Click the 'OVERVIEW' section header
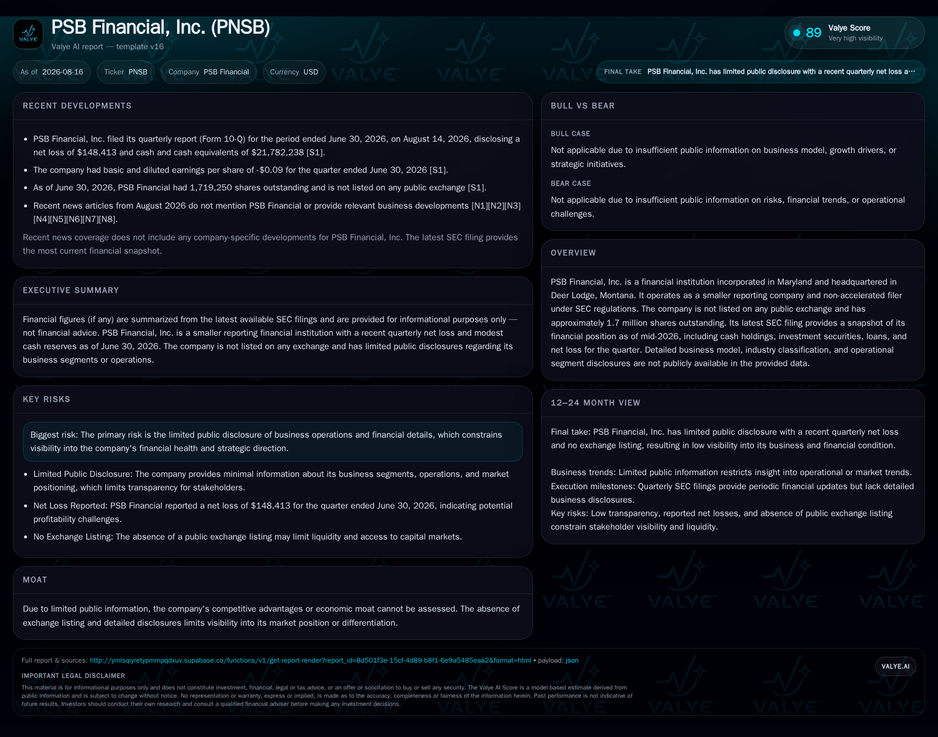The height and width of the screenshot is (737, 938). 573,253
